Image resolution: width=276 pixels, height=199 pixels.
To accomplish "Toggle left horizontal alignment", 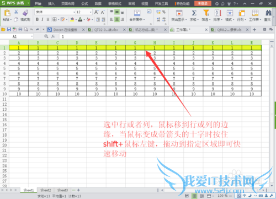I will (x=112, y=19).
